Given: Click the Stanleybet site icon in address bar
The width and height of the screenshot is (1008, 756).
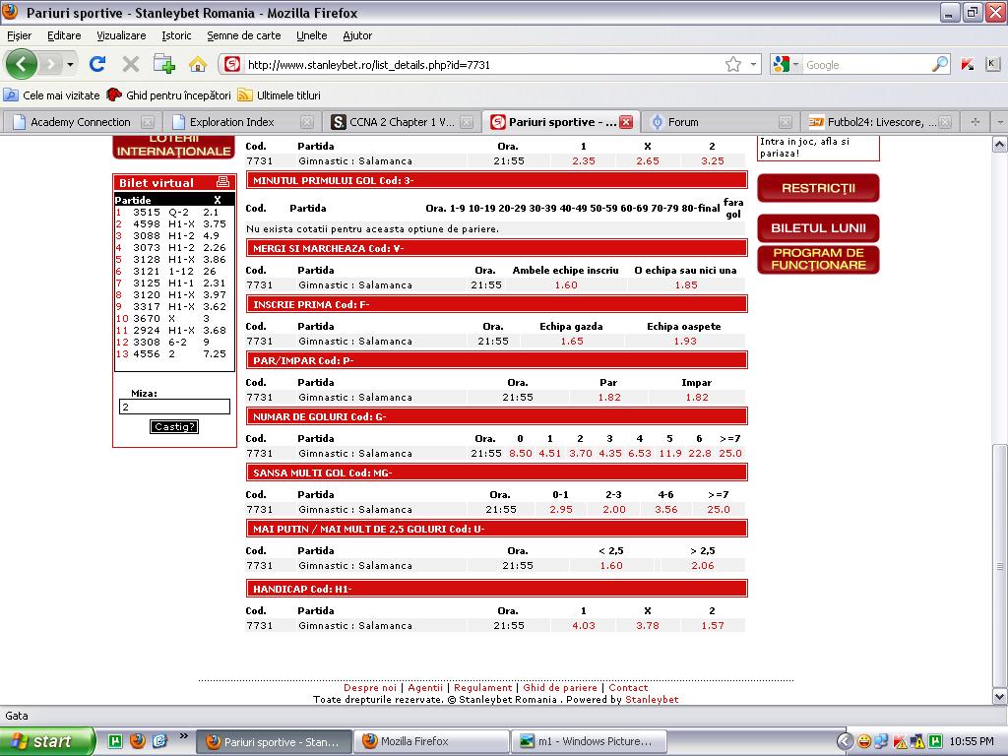Looking at the screenshot, I should (232, 64).
